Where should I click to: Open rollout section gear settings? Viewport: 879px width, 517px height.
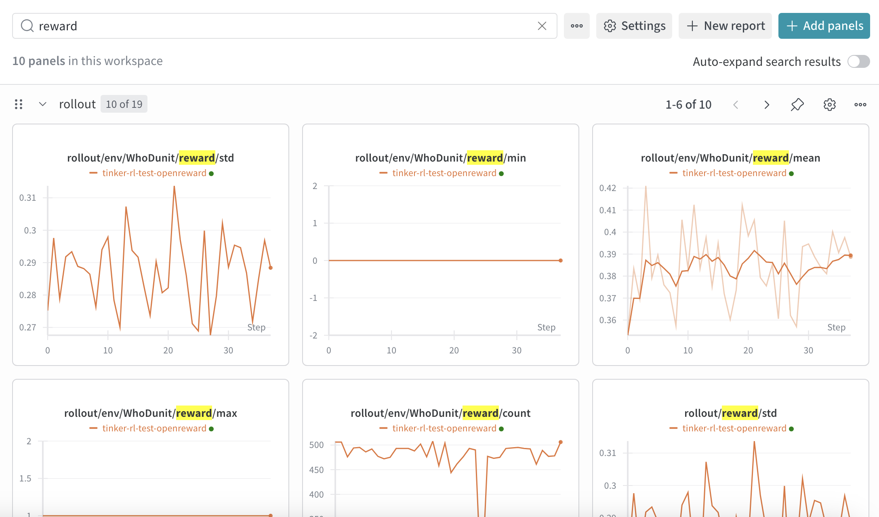click(829, 105)
